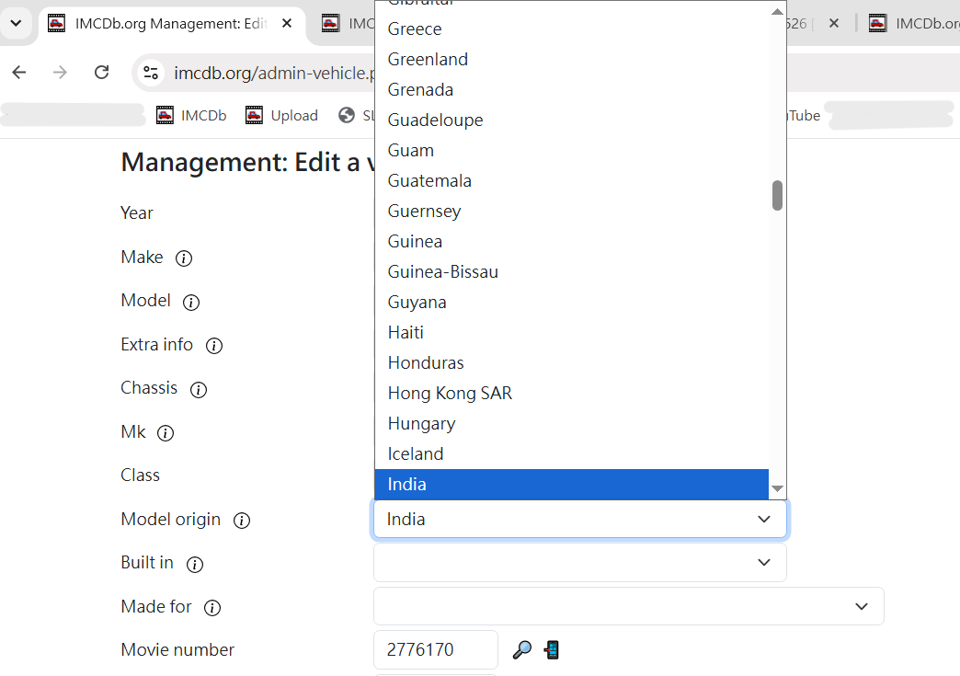Screen dimensions: 960x676
Task: Select Greece from the country list
Action: (572, 29)
